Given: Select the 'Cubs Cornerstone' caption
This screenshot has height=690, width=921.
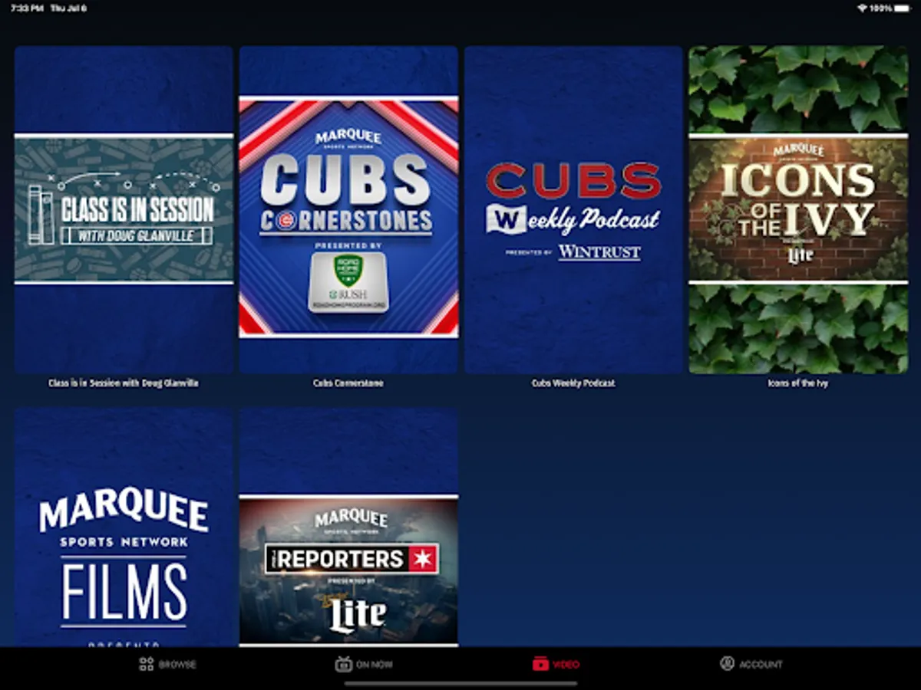Looking at the screenshot, I should coord(348,383).
